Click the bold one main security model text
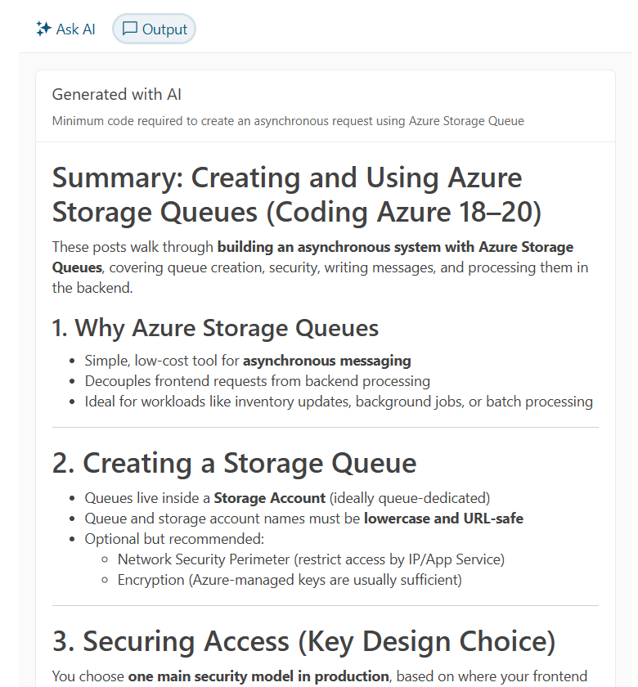This screenshot has height=687, width=638. point(258,676)
